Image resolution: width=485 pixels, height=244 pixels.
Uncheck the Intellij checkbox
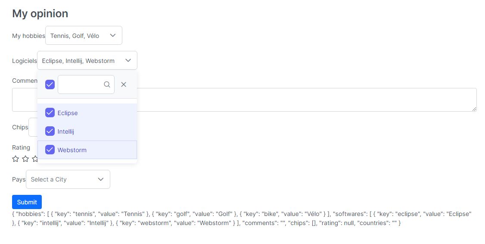point(50,131)
